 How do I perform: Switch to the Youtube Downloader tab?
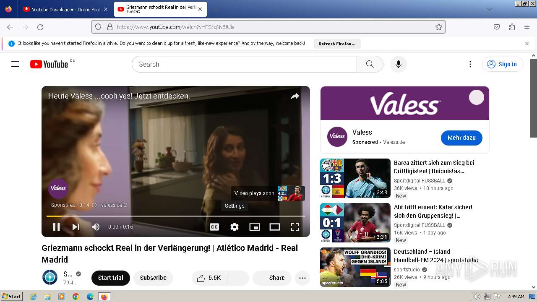[x=65, y=9]
